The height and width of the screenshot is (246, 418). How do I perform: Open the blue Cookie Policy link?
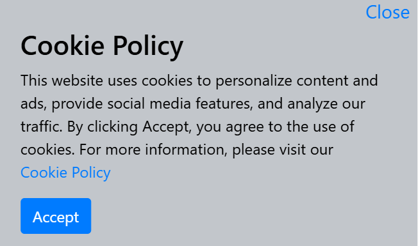[65, 173]
